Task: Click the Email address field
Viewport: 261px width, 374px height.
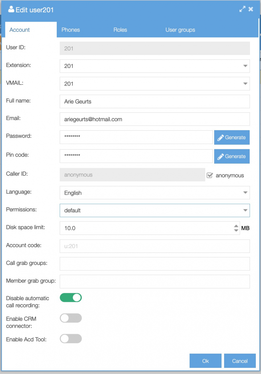Action: 155,119
